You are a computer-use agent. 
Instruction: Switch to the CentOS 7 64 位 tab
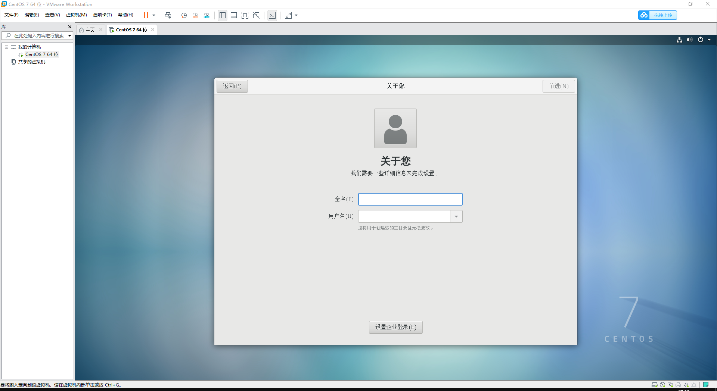point(131,30)
